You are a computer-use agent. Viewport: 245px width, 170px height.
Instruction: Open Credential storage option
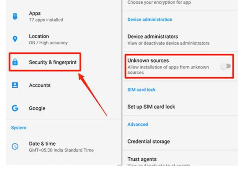click(180, 141)
